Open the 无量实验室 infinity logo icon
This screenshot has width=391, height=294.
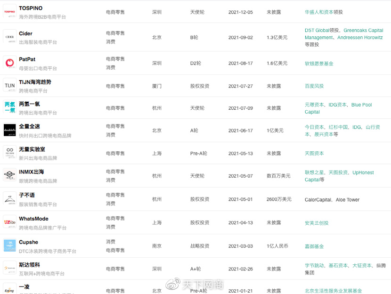tap(10, 152)
